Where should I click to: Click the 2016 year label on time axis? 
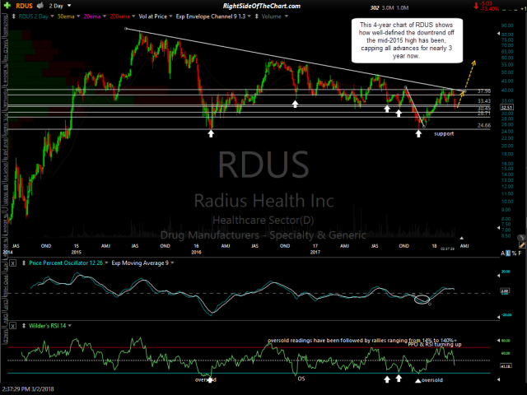pyautogui.click(x=196, y=252)
